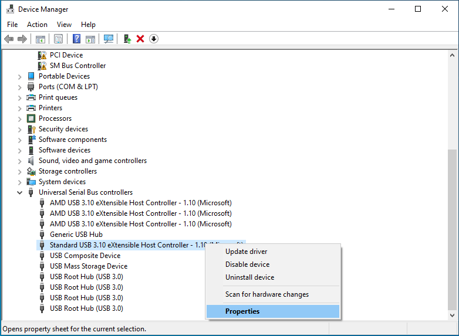Collapse Universal Serial Bus controllers node
The width and height of the screenshot is (459, 336).
tap(20, 192)
